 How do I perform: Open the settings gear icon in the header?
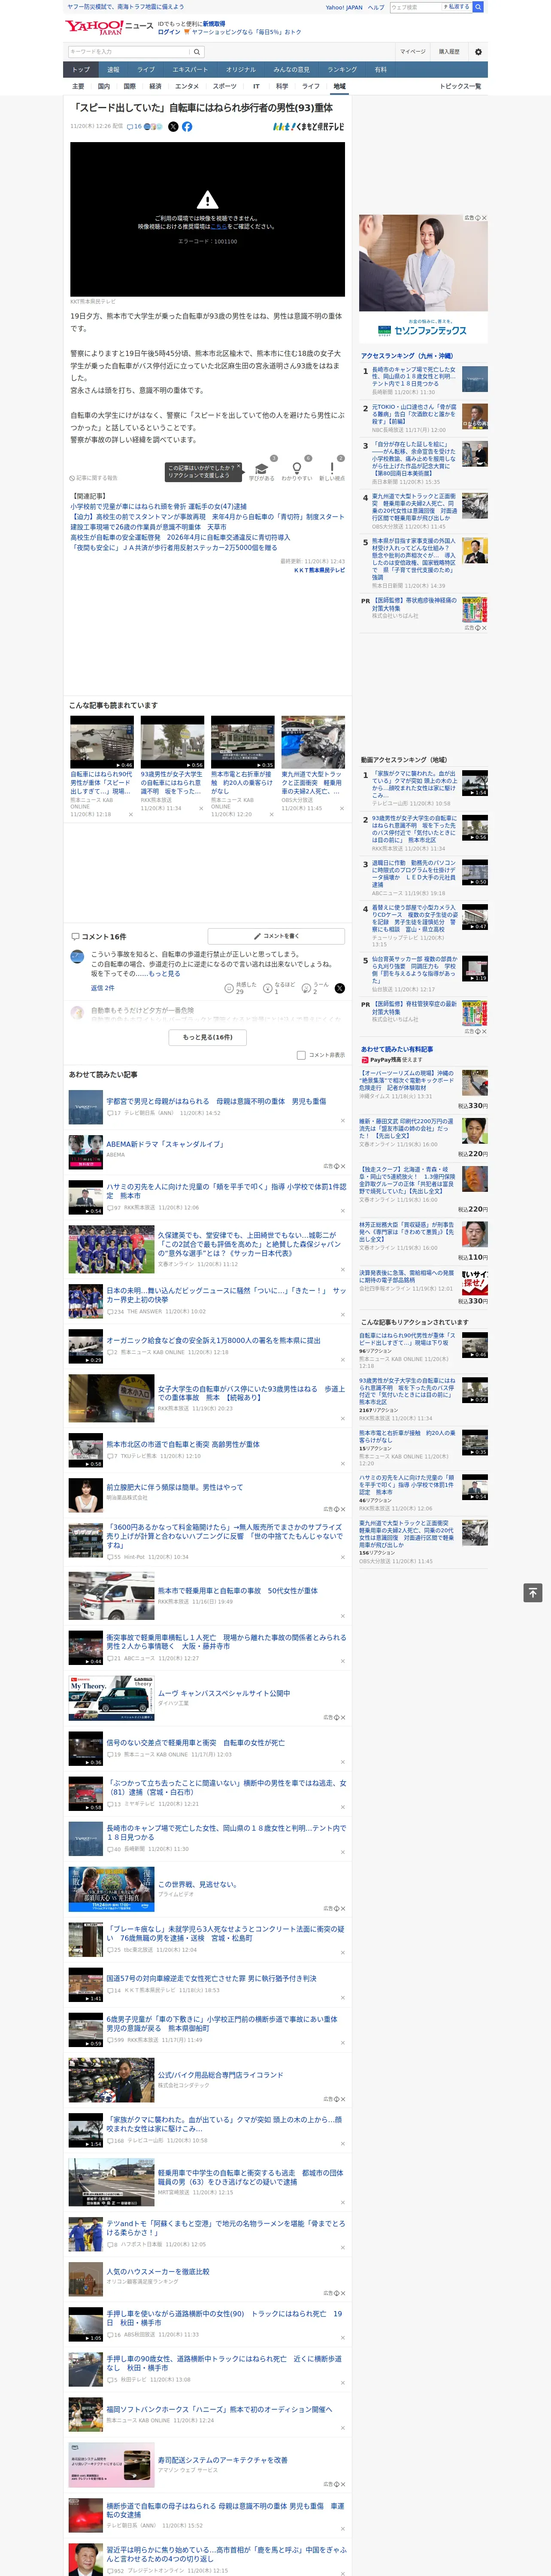(478, 52)
